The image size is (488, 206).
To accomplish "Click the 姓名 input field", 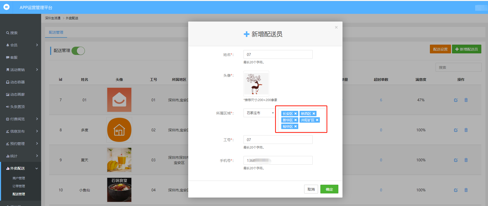I will click(x=278, y=54).
